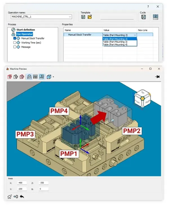Toggle the tool magazine display icon
The height and width of the screenshot is (206, 169).
[35, 77]
